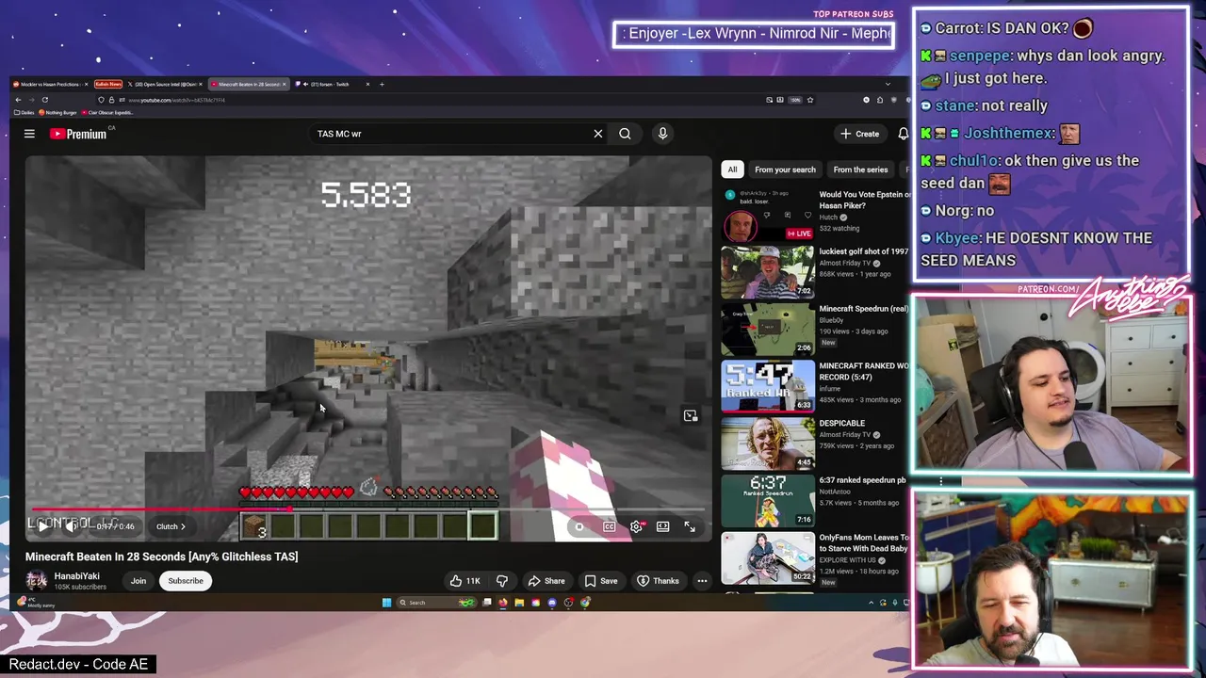Switch player to theater mode
This screenshot has width=1206, height=678.
click(x=663, y=526)
